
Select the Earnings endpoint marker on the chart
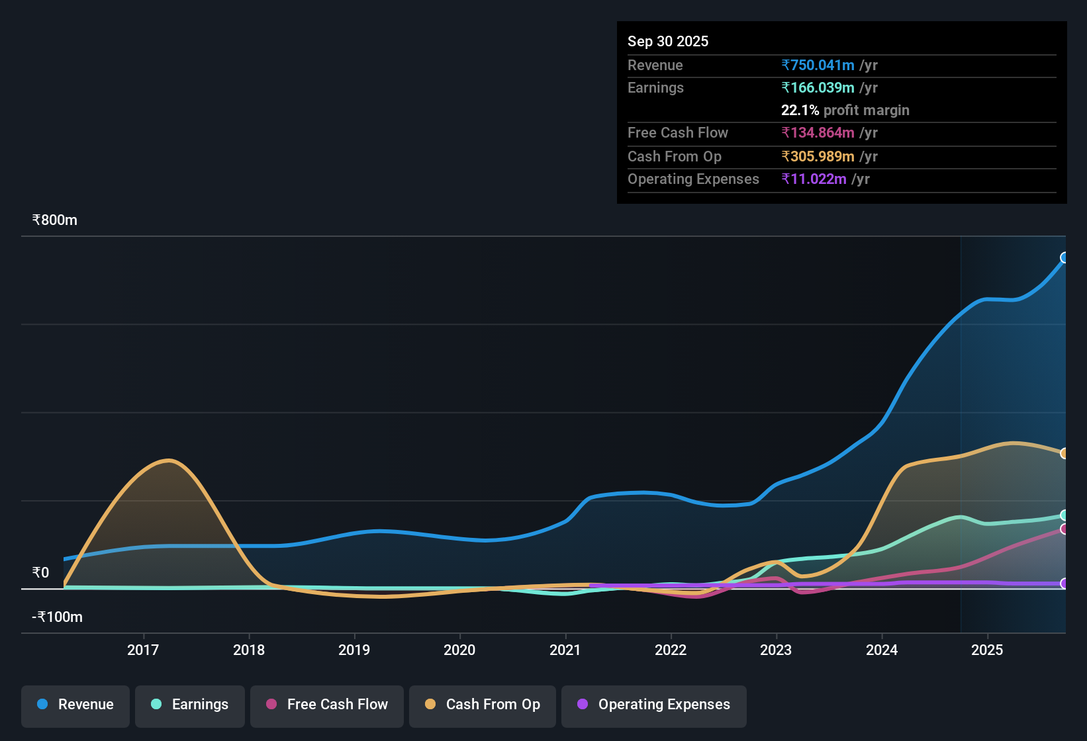[x=1064, y=515]
